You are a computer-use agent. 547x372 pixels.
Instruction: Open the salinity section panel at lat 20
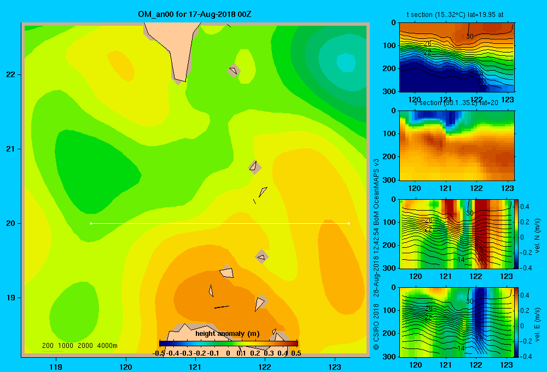coord(457,146)
